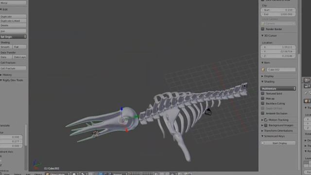Click the camera object in viewport
Viewport: 311px width, 175px height.
[x=208, y=112]
